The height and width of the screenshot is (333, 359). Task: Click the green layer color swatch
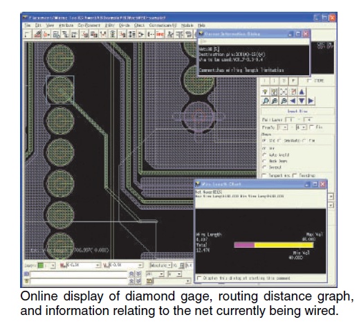tap(41, 266)
